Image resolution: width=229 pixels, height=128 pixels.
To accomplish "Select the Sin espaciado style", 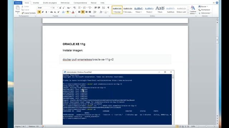I will (x=128, y=10).
